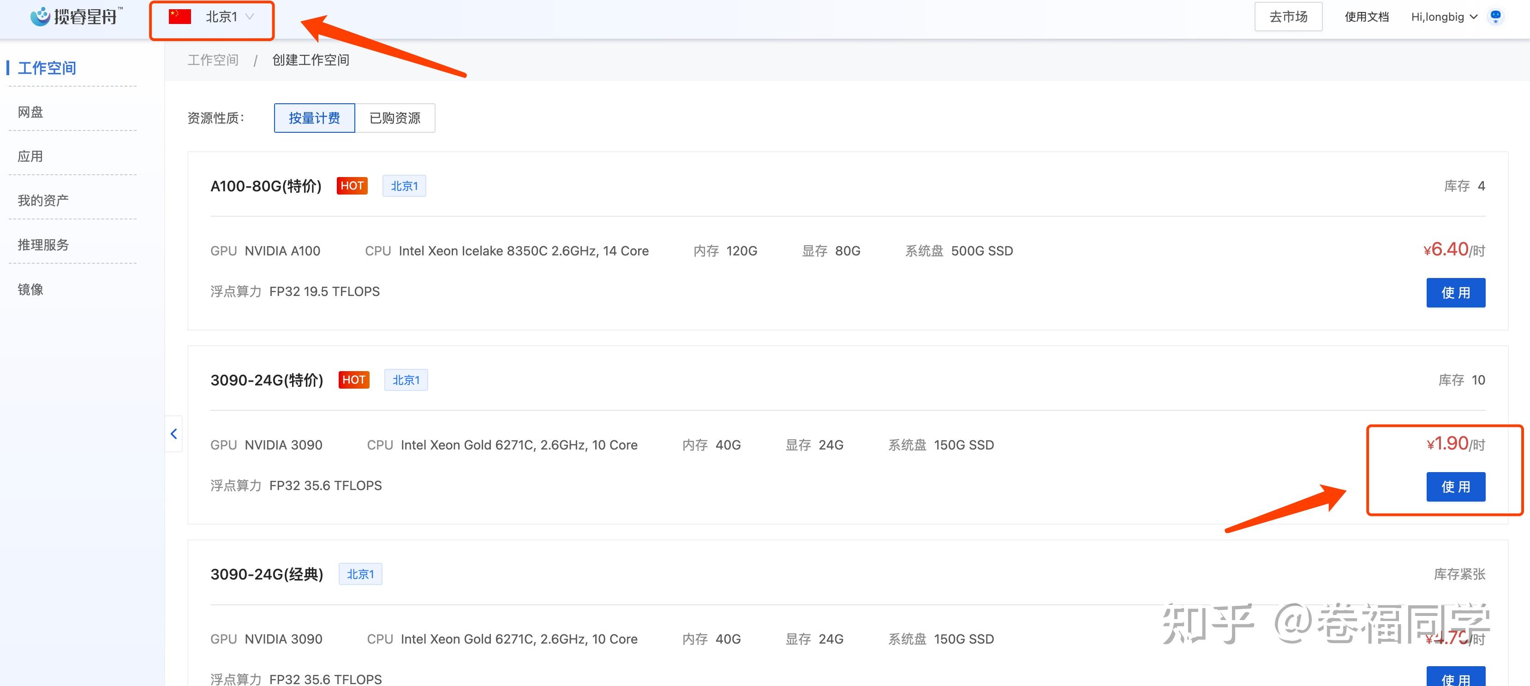Open 使用文档 link
The width and height of the screenshot is (1530, 686).
[x=1366, y=17]
